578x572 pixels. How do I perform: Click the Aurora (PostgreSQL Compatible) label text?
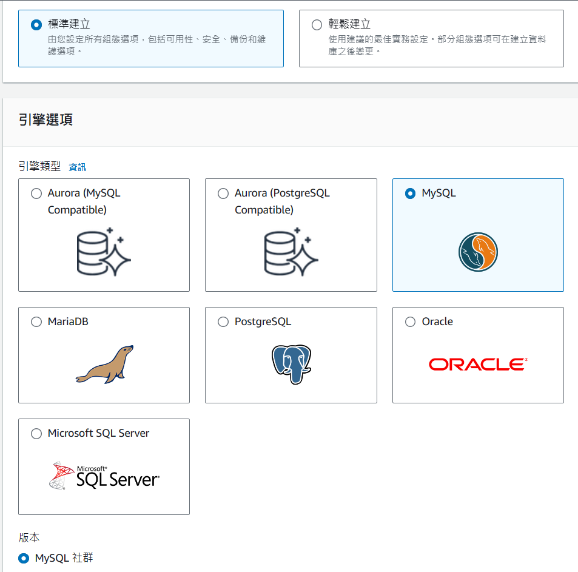click(x=282, y=201)
